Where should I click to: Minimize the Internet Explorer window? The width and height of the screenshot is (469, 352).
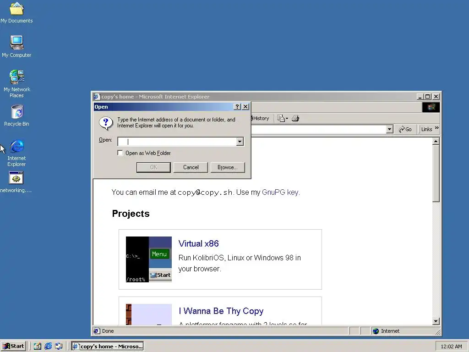[420, 96]
